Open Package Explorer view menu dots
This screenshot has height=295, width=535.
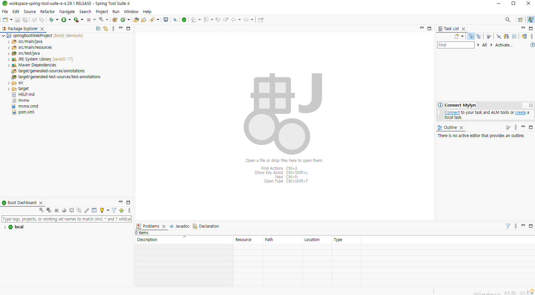coord(113,29)
